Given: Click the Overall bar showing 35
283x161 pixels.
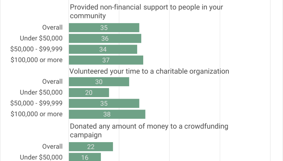Looking at the screenshot, I should pos(104,28).
